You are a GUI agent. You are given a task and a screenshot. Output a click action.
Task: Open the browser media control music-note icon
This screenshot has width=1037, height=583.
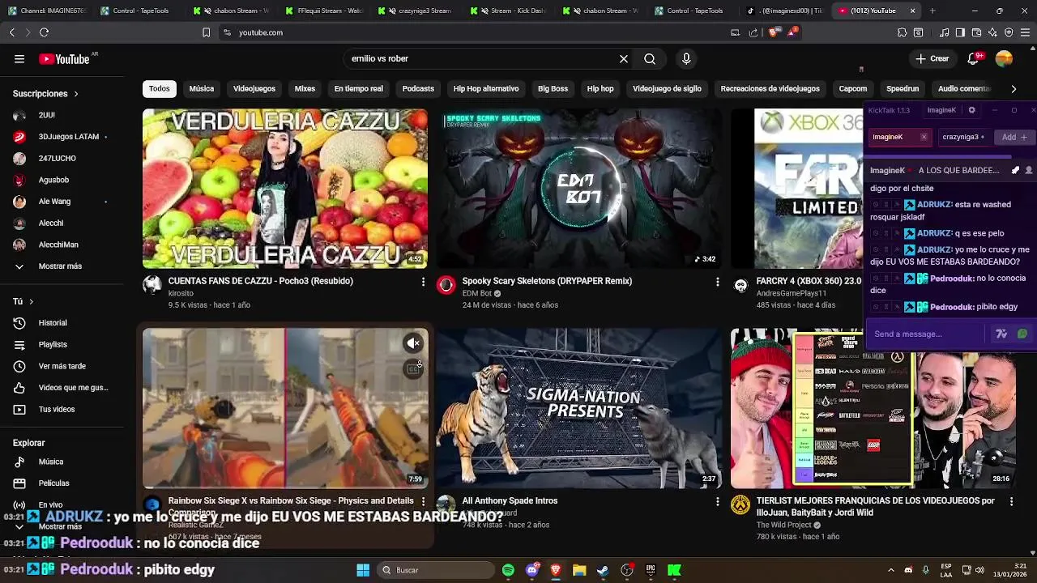945,32
